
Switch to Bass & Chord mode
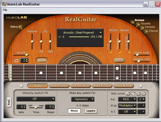coord(102,86)
